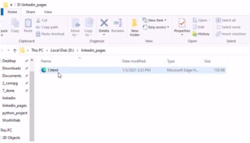The height and width of the screenshot is (143, 250).
Task: Open python_project quick access folder
Action: pyautogui.click(x=15, y=113)
